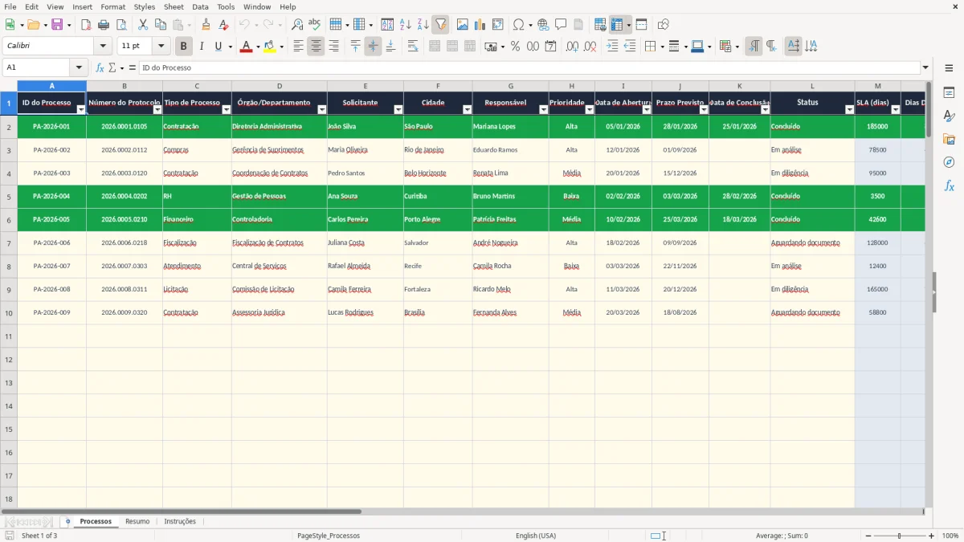Open the Function Wizard fx icon
Viewport: 964px width, 542px height.
click(x=100, y=68)
